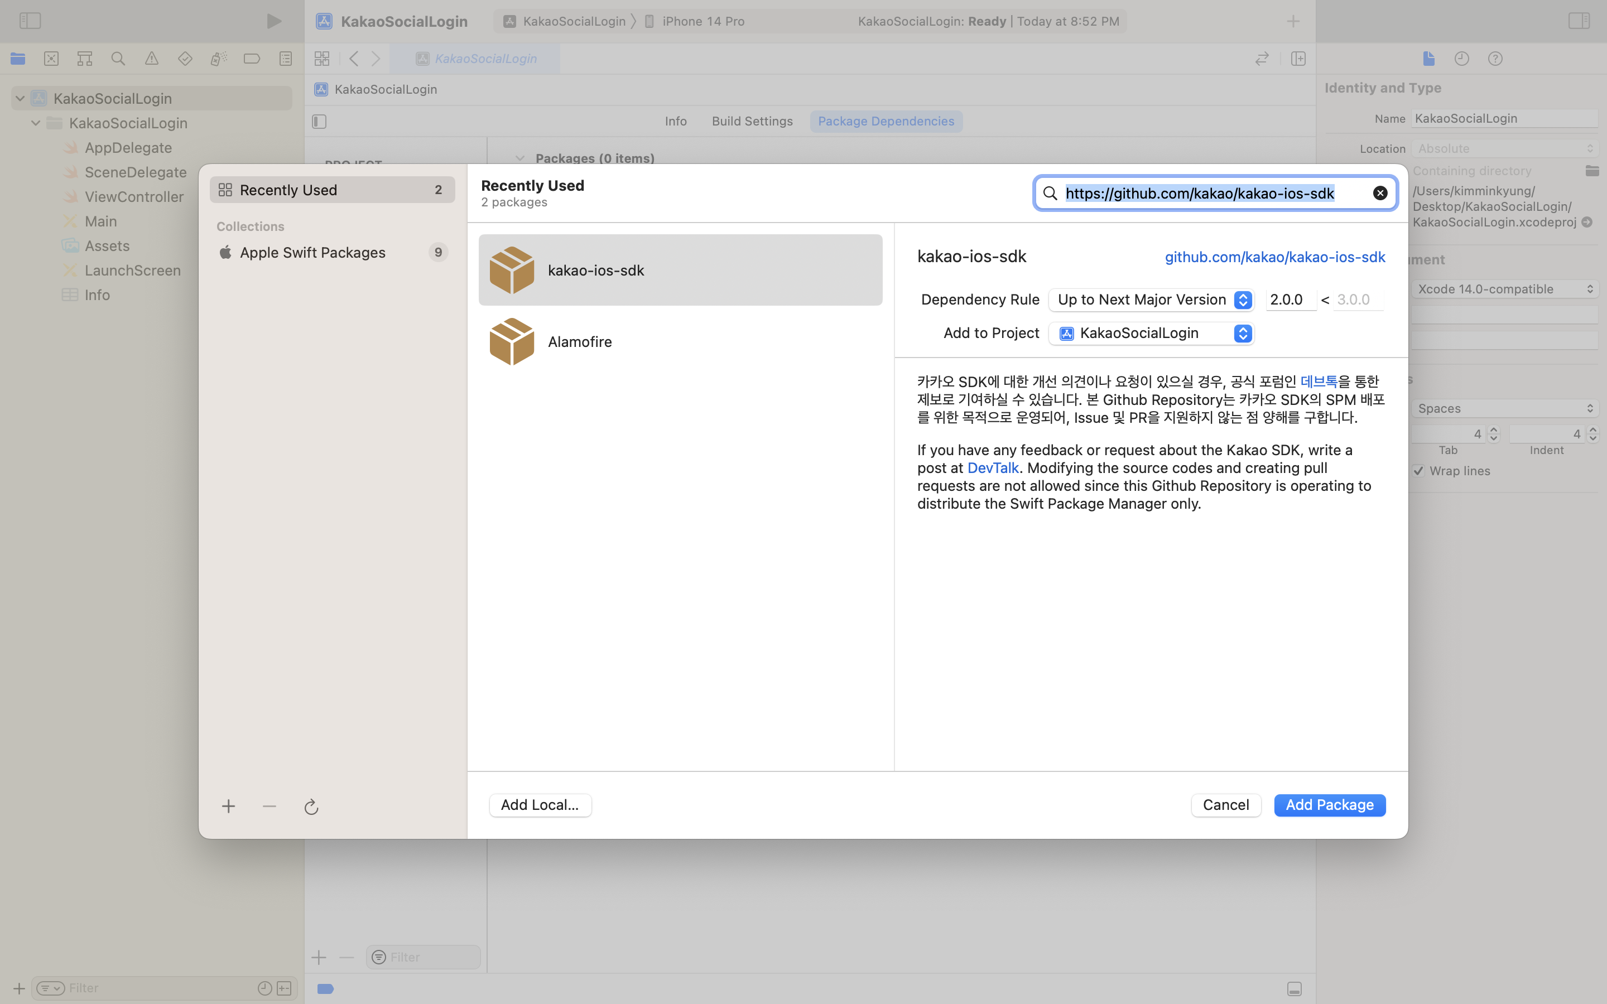Open the Dependency Rule dropdown
Screen dimensions: 1607x1004
(1151, 300)
